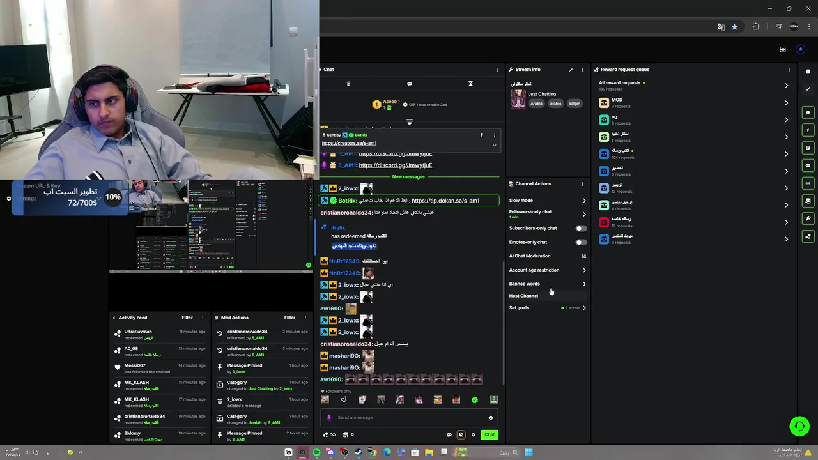The image size is (818, 460).
Task: Open chat settings gear icon
Action: [473, 435]
